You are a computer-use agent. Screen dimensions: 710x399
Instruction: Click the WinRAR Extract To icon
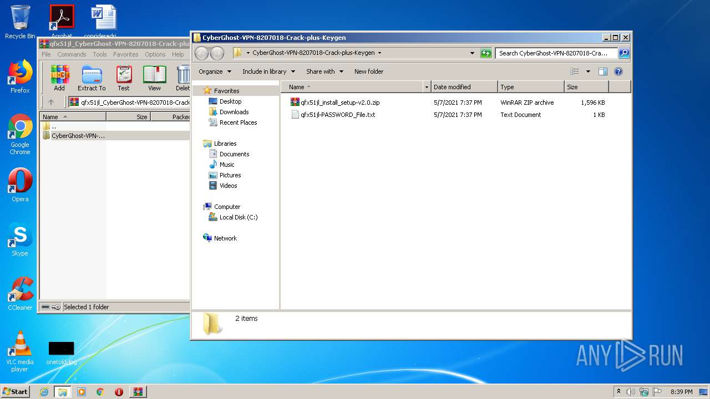pyautogui.click(x=92, y=78)
